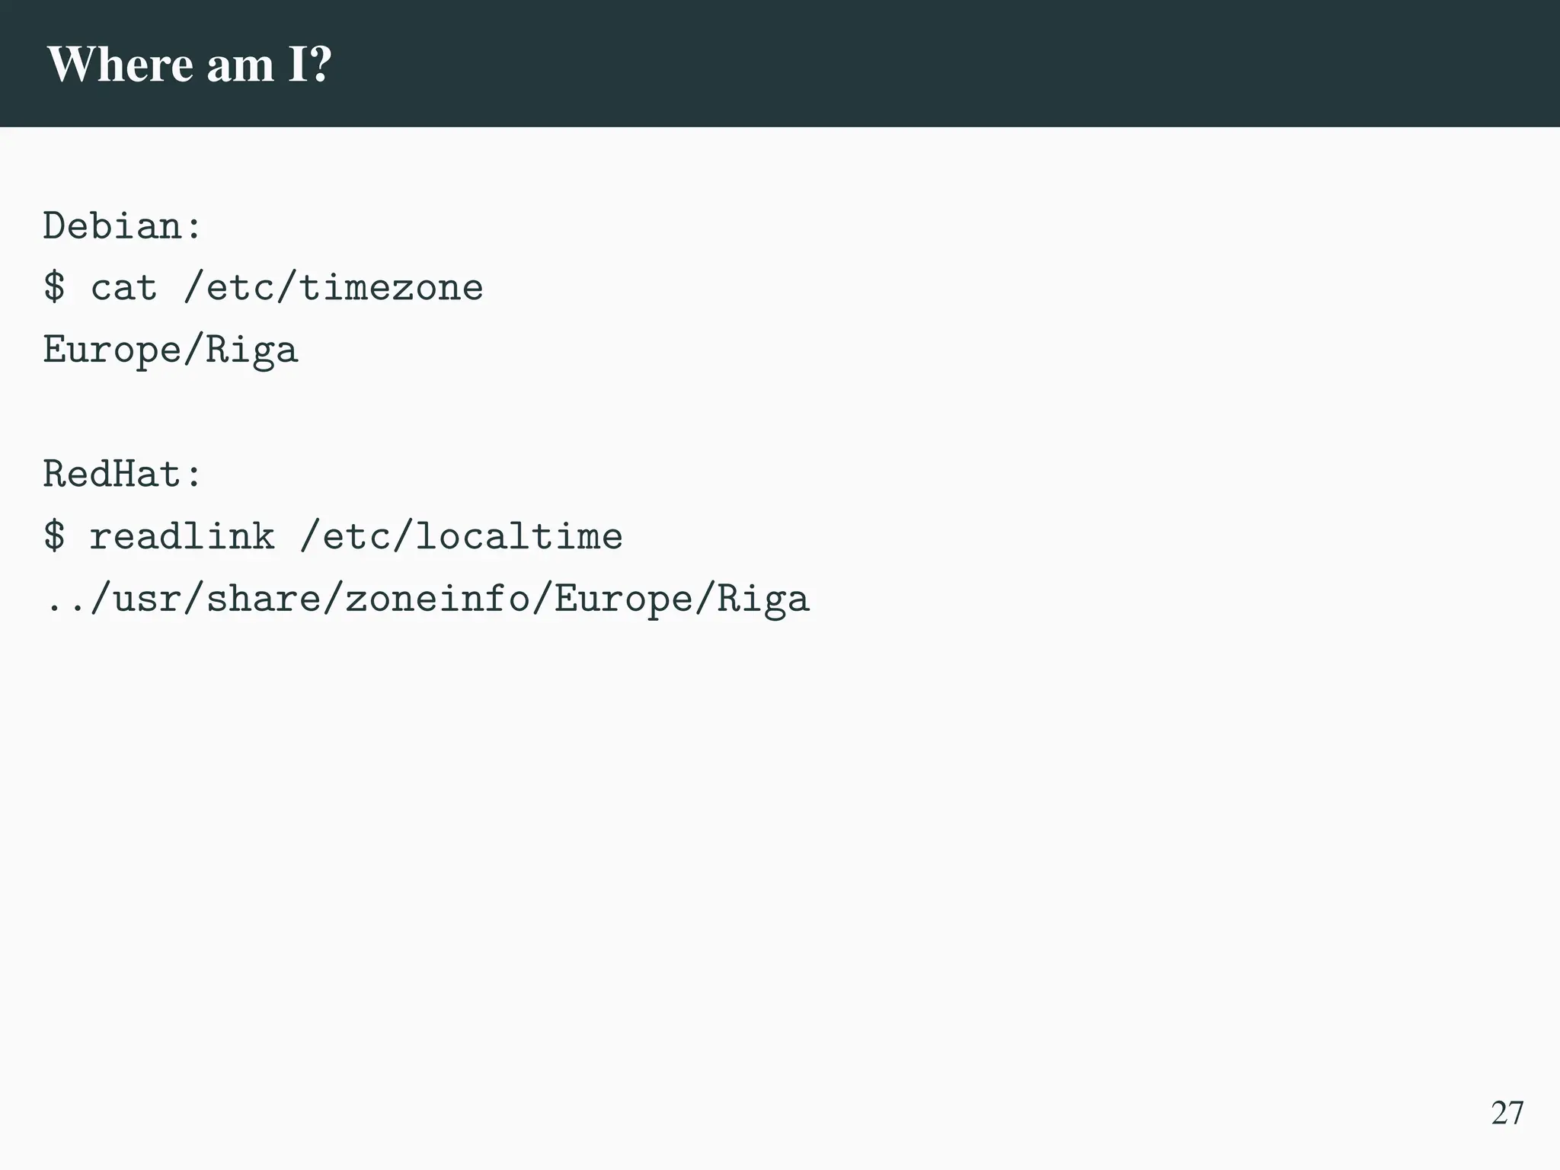The image size is (1560, 1170).
Task: Click "zoneinfo" in the symlink path
Action: 437,599
